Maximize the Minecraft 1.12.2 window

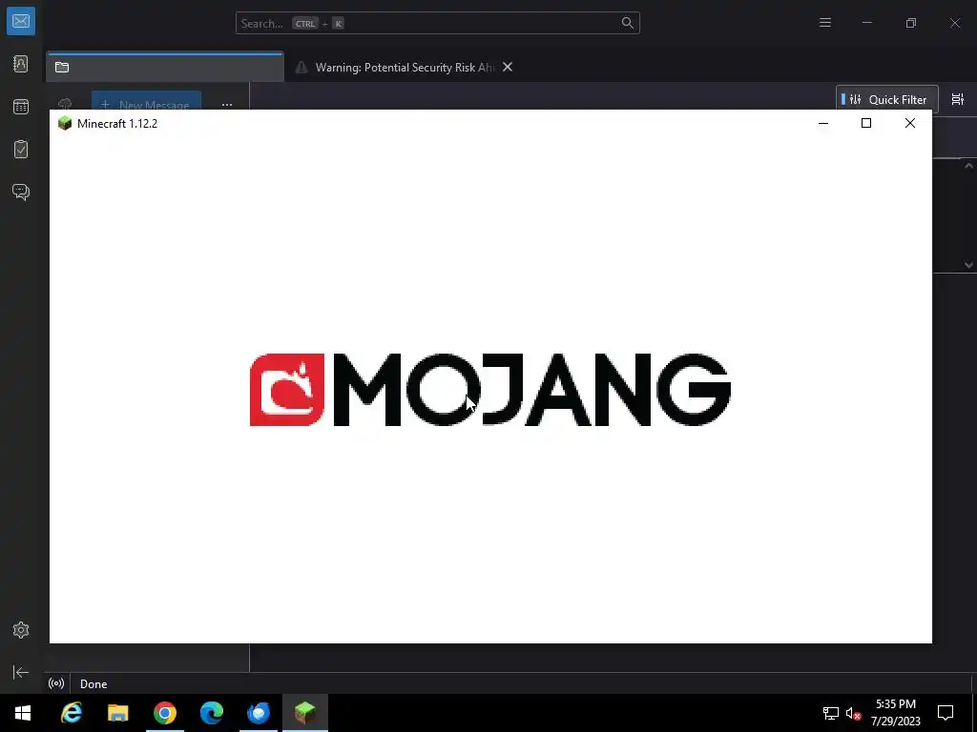(866, 123)
